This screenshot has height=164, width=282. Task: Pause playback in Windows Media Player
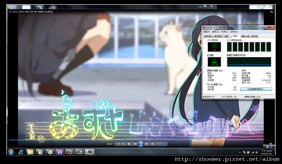point(141,144)
